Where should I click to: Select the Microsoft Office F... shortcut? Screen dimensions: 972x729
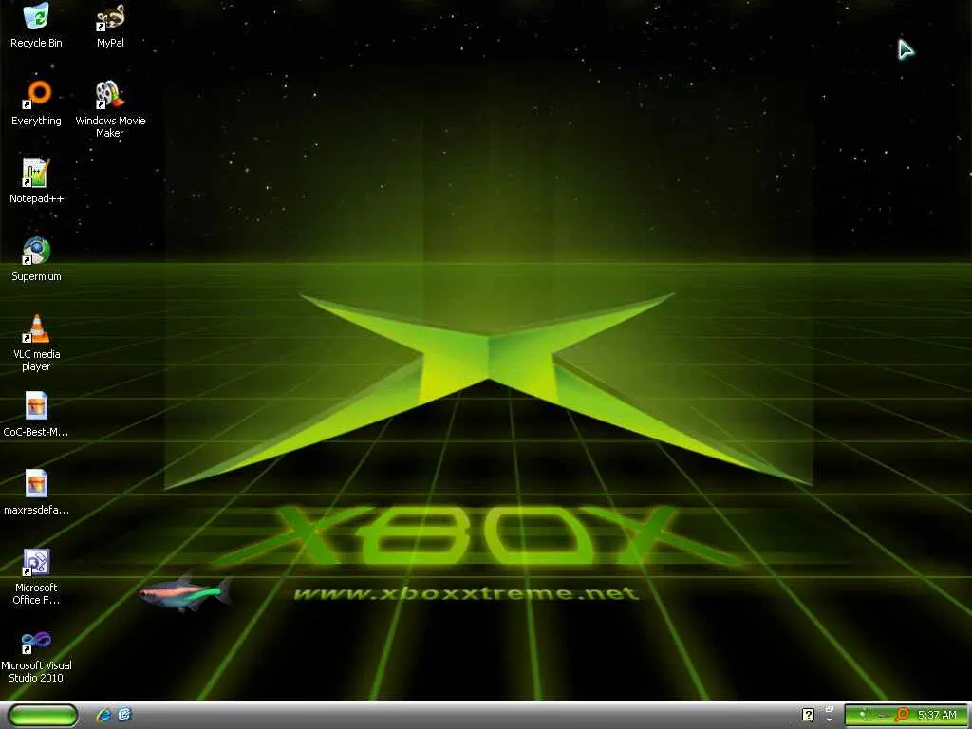tap(36, 577)
